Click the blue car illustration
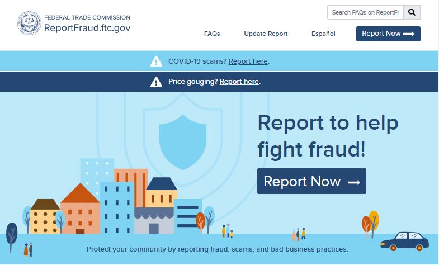The height and width of the screenshot is (265, 439). 404,241
